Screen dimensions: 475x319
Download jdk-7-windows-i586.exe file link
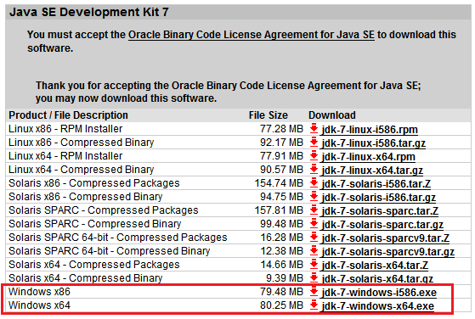pos(379,293)
